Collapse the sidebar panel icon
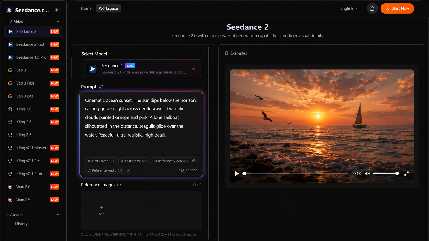 coord(57,10)
